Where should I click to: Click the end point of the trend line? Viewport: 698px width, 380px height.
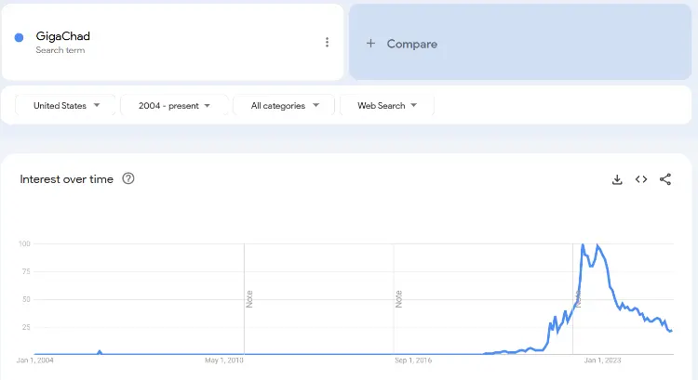671,331
